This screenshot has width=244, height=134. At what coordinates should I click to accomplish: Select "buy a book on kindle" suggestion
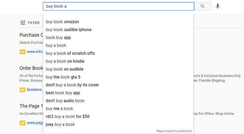tap(65, 61)
